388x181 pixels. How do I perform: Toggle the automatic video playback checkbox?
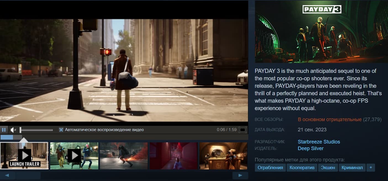pos(61,130)
